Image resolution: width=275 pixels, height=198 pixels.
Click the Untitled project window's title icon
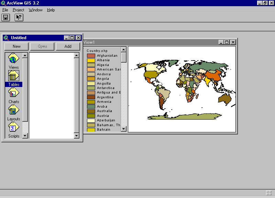[6, 38]
